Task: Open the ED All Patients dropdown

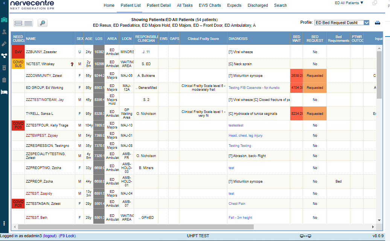Action: (x=349, y=3)
